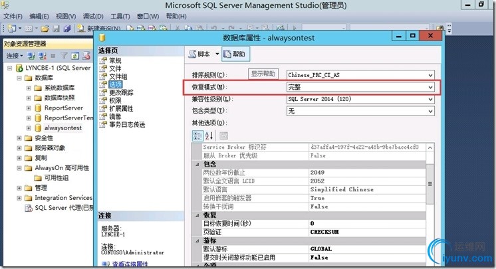Select the 事务日志传送 page
Screen dimensions: 496x269
coord(127,125)
